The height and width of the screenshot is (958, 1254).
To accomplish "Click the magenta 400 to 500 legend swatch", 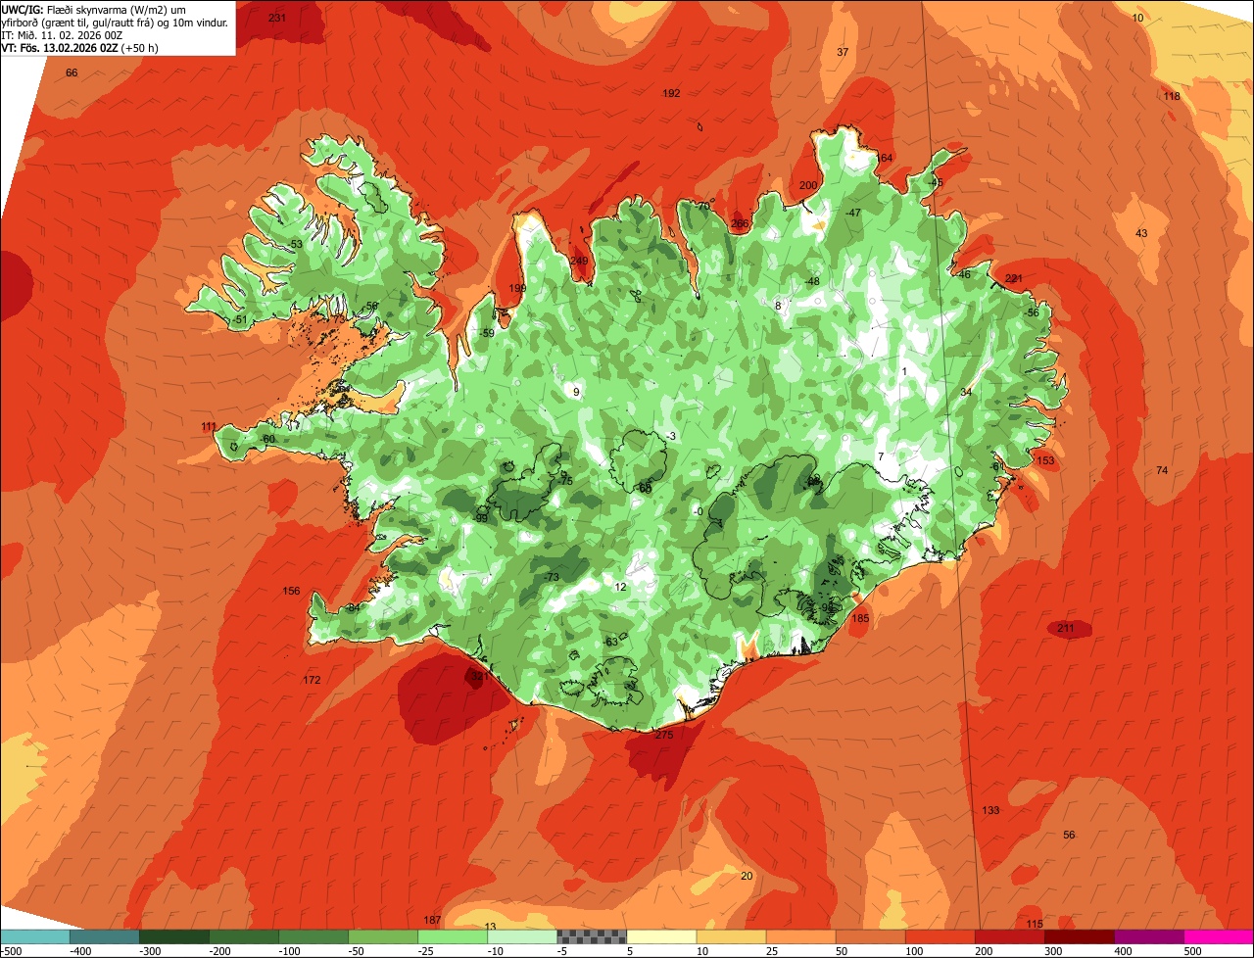I will coord(1219,936).
